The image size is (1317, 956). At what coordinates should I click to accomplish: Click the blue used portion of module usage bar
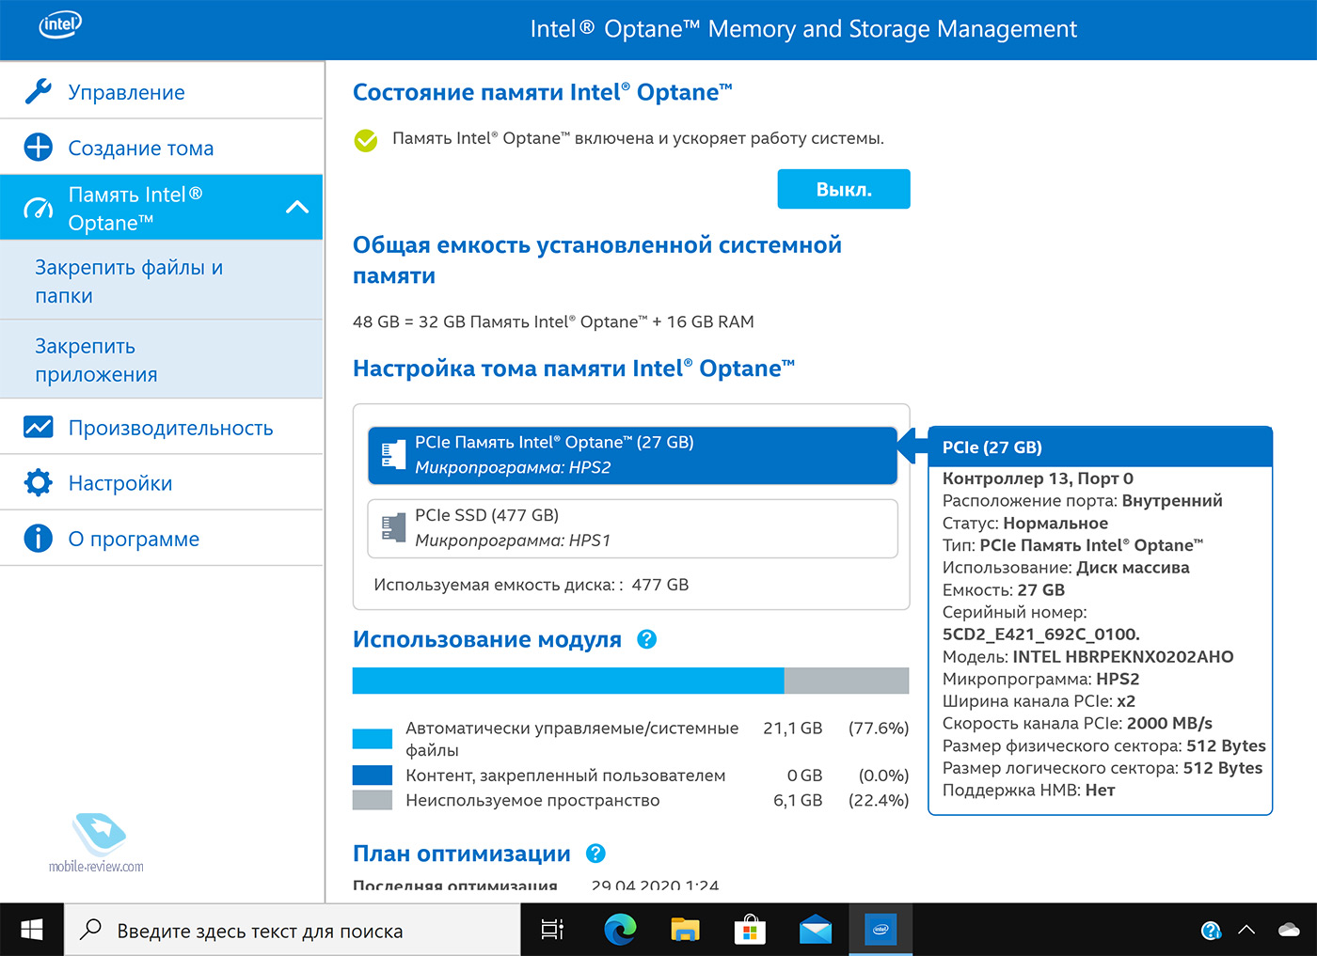coord(568,681)
